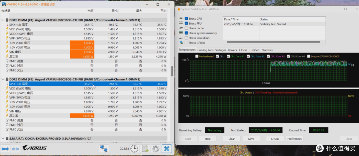Click the HWiNFO app icon in the title bar
Viewport: 359px width, 156px height.
click(4, 4)
